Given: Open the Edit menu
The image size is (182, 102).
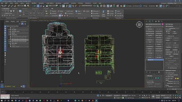Looking at the screenshot, I should 6,3.
